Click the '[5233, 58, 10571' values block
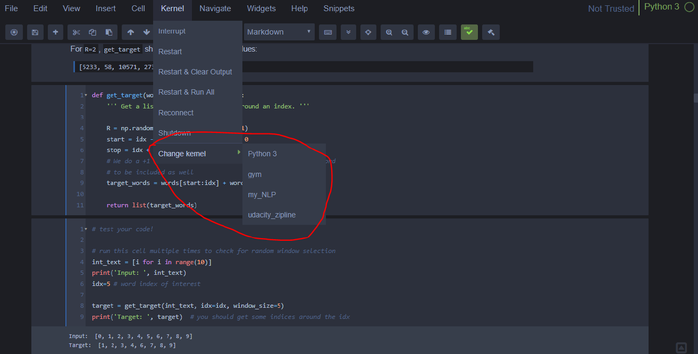This screenshot has height=354, width=698. click(303, 67)
